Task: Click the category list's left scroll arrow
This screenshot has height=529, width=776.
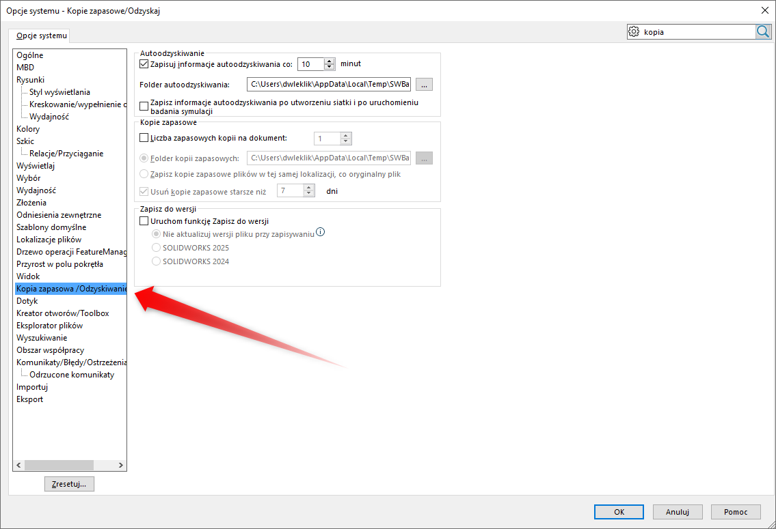Action: coord(19,466)
